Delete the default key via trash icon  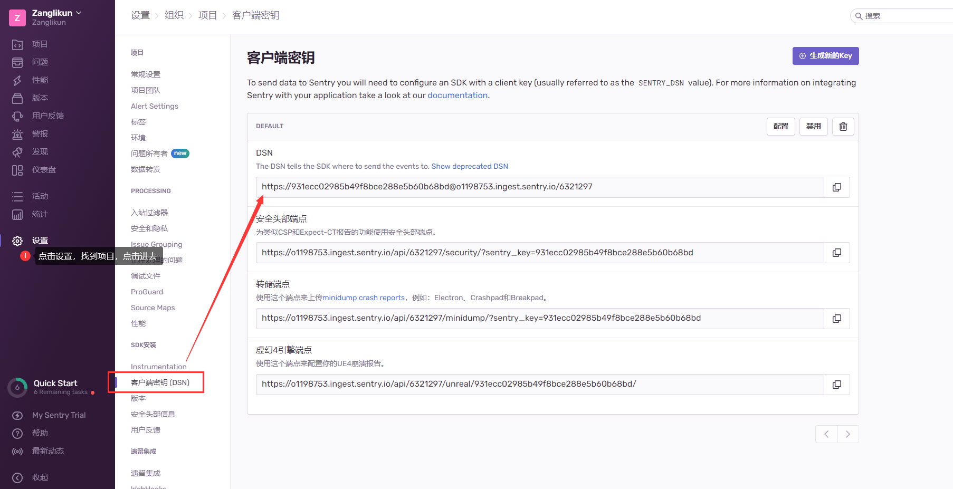coord(843,127)
